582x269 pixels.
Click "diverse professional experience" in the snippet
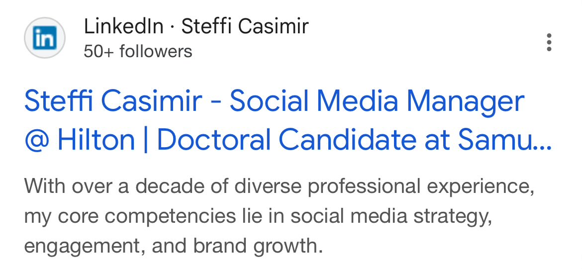point(383,186)
